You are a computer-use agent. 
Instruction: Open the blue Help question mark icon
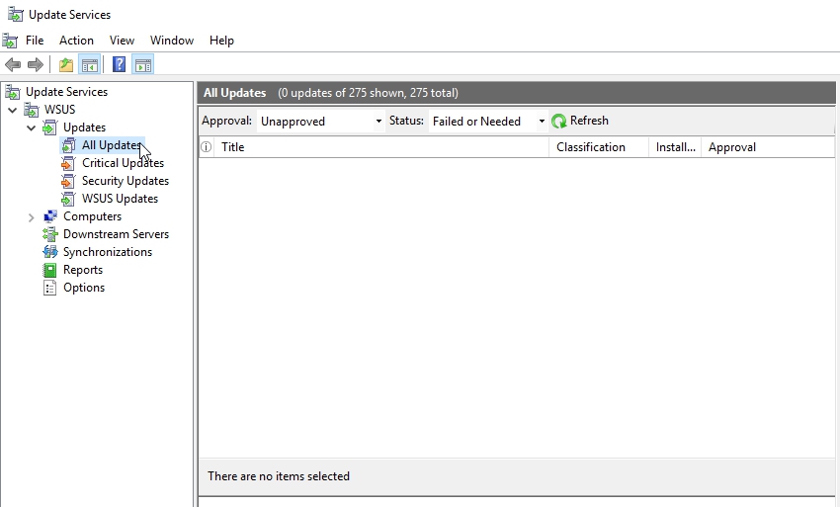[119, 65]
